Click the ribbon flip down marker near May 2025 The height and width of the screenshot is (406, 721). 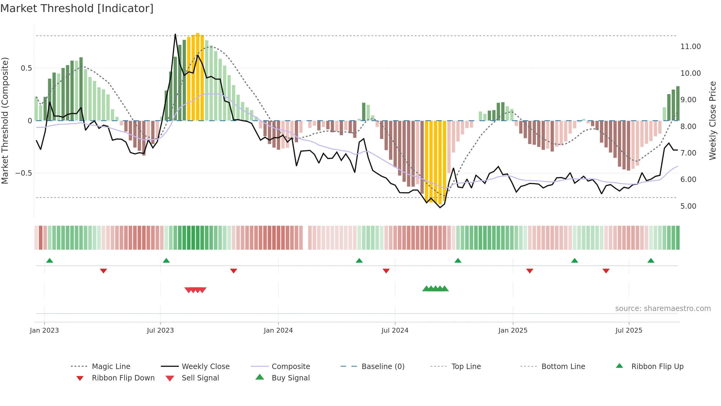click(606, 271)
